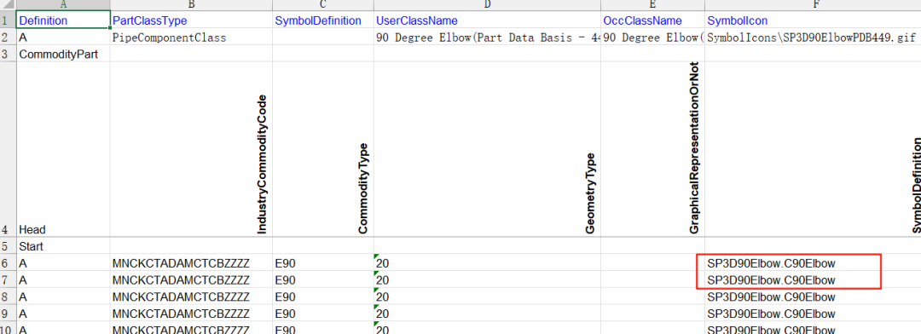Viewport: 921px width, 334px height.
Task: Click the select-all corner of the sheet
Action: (x=9, y=5)
